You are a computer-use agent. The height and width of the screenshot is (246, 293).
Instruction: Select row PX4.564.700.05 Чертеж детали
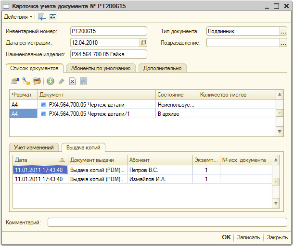(142, 105)
